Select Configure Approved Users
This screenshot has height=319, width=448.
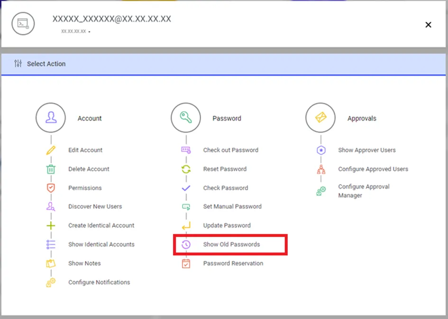pos(373,169)
